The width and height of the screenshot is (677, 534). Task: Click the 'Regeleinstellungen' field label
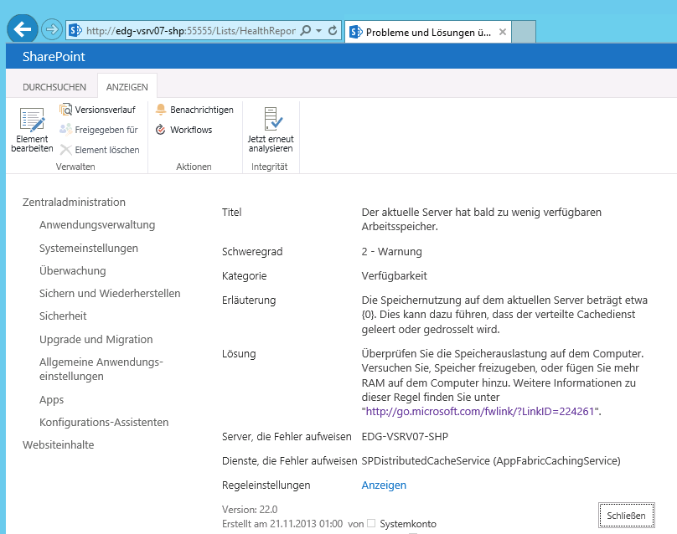[266, 485]
